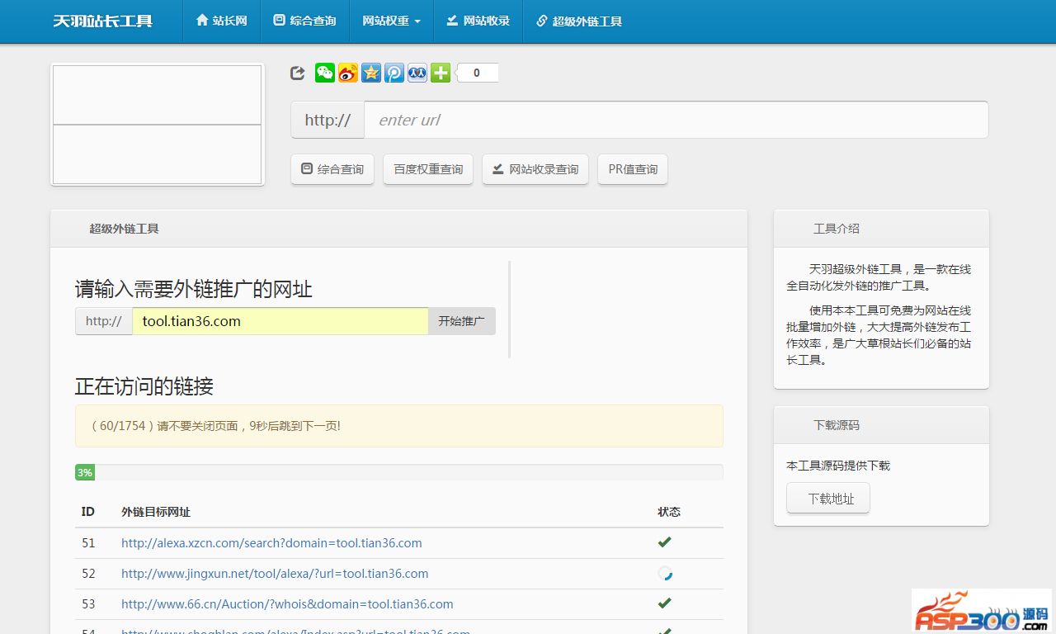Click the 百度权重查询 button
This screenshot has height=634, width=1056.
(428, 169)
